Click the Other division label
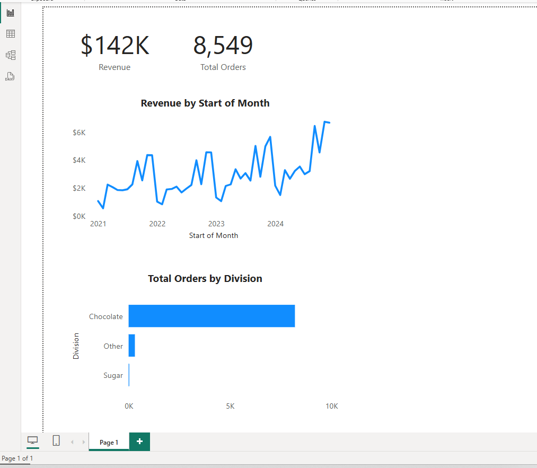This screenshot has height=468, width=537. (113, 346)
